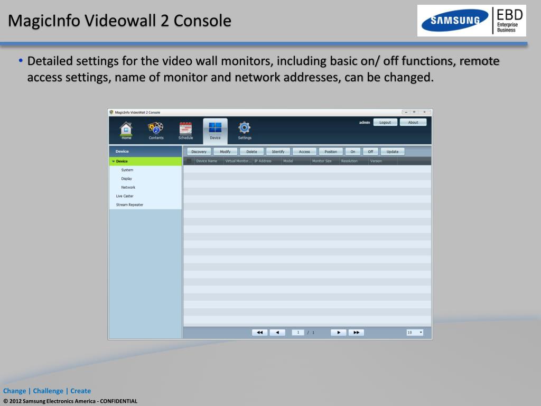Image resolution: width=541 pixels, height=406 pixels.
Task: Click the Update button
Action: tap(393, 152)
